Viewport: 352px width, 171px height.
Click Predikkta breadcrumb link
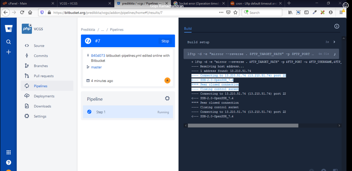tap(88, 30)
